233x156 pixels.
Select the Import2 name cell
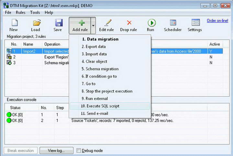(29, 51)
